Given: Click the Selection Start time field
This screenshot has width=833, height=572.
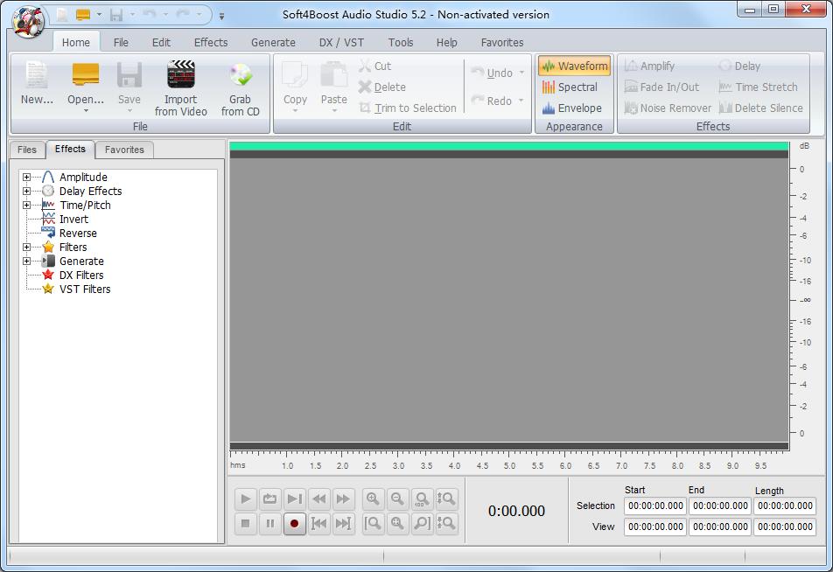Looking at the screenshot, I should point(655,506).
